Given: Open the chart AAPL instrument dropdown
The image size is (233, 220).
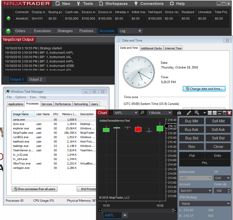Looking at the screenshot, I should 126,113.
